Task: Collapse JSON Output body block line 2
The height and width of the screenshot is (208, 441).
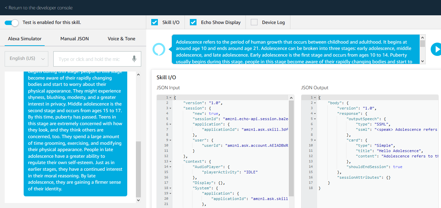Action: tap(315, 103)
